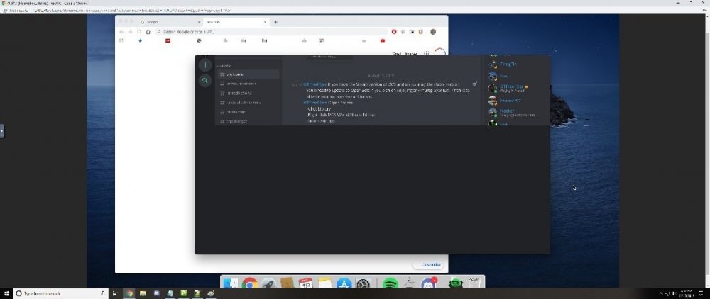Open Finder from the macOS dock
710x299 pixels.
[231, 283]
